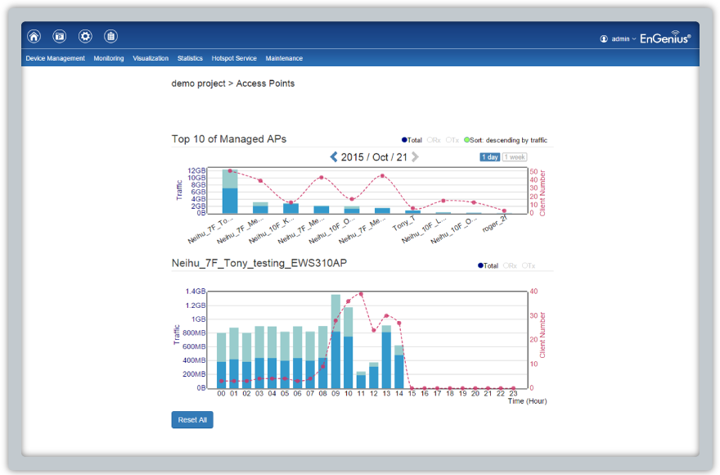Click the admin user profile icon
This screenshot has height=475, width=720.
pyautogui.click(x=604, y=39)
